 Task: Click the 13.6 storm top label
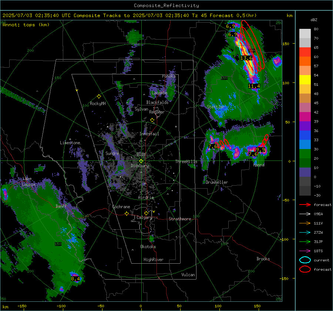tap(246, 58)
